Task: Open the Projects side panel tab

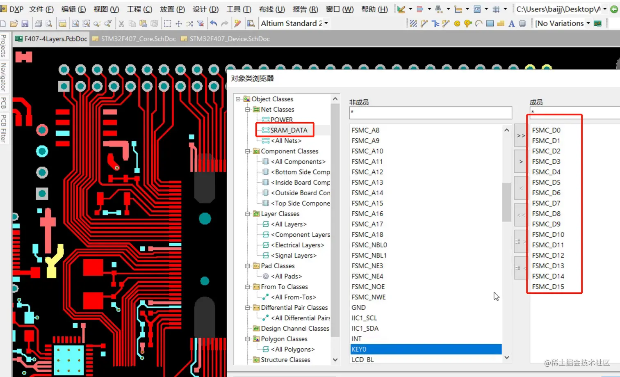Action: coord(4,46)
